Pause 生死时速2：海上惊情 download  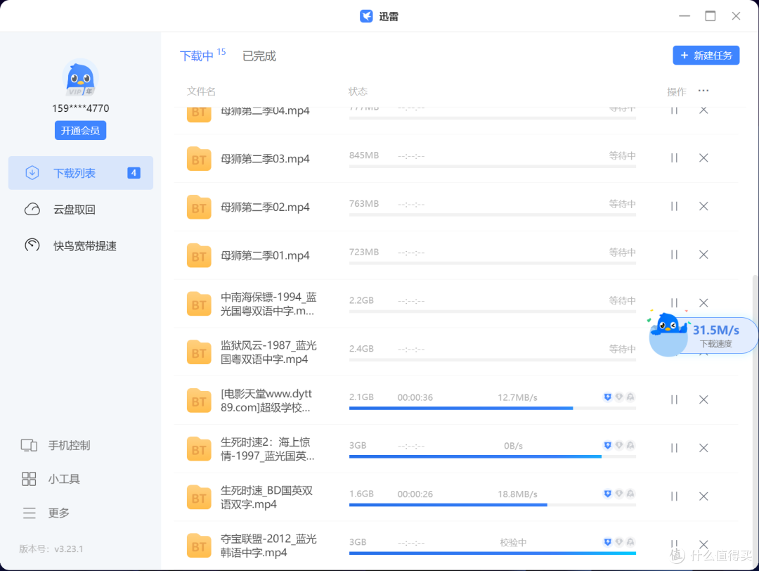pyautogui.click(x=674, y=448)
